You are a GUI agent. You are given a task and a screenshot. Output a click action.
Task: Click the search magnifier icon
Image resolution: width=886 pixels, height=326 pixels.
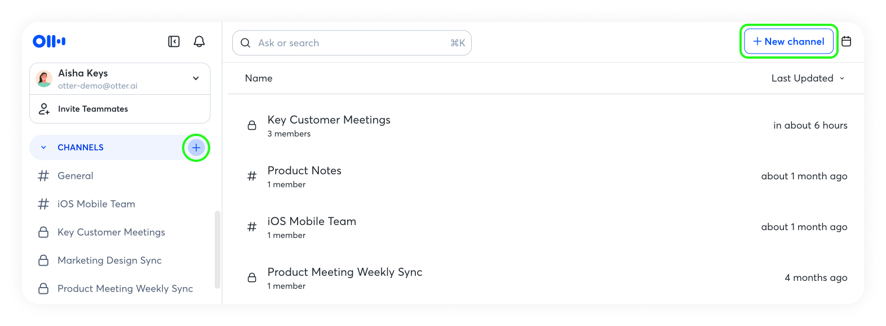click(245, 43)
